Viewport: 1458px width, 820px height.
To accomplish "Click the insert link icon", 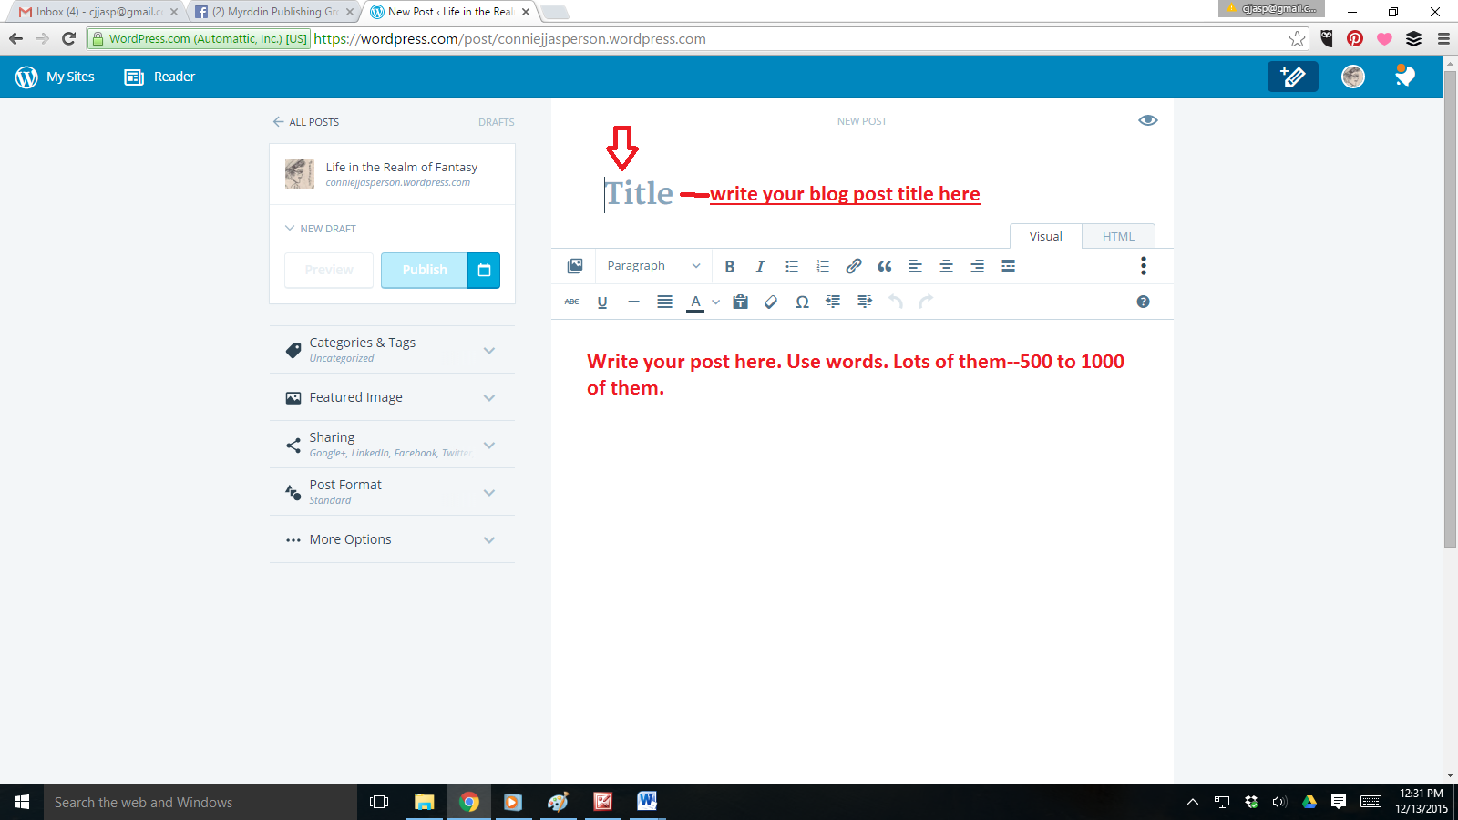I will click(x=853, y=266).
